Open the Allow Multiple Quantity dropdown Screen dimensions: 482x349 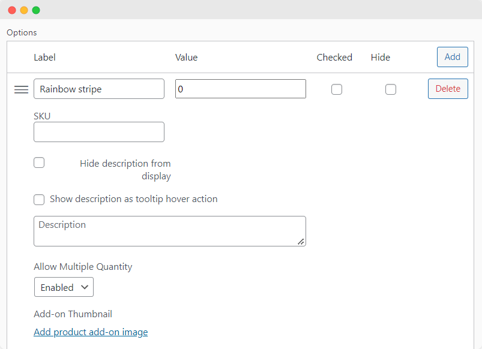pos(64,287)
